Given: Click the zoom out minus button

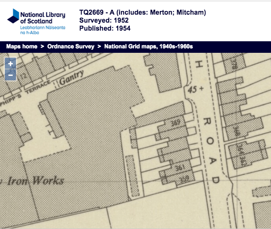Looking at the screenshot, I should [x=11, y=75].
